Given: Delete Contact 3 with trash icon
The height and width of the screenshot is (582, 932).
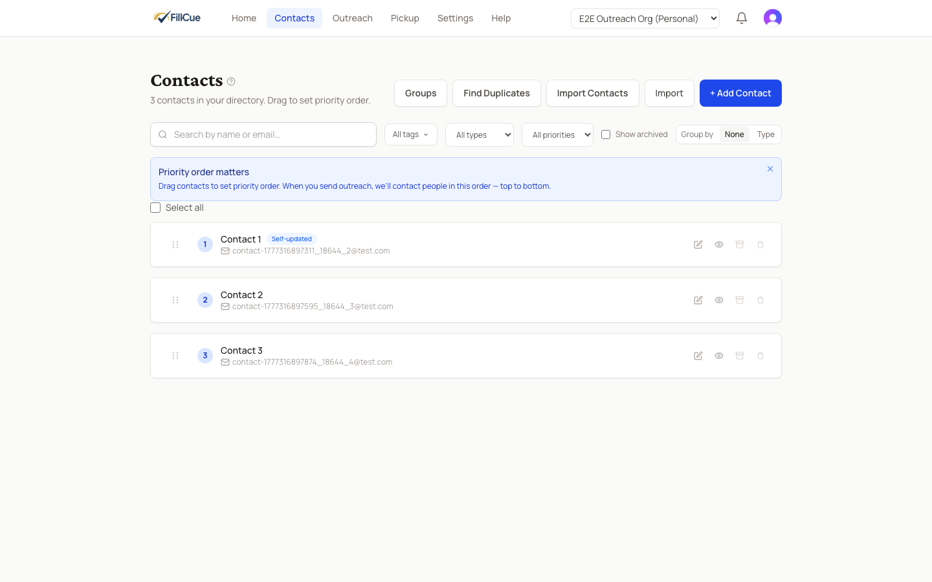Looking at the screenshot, I should (760, 356).
